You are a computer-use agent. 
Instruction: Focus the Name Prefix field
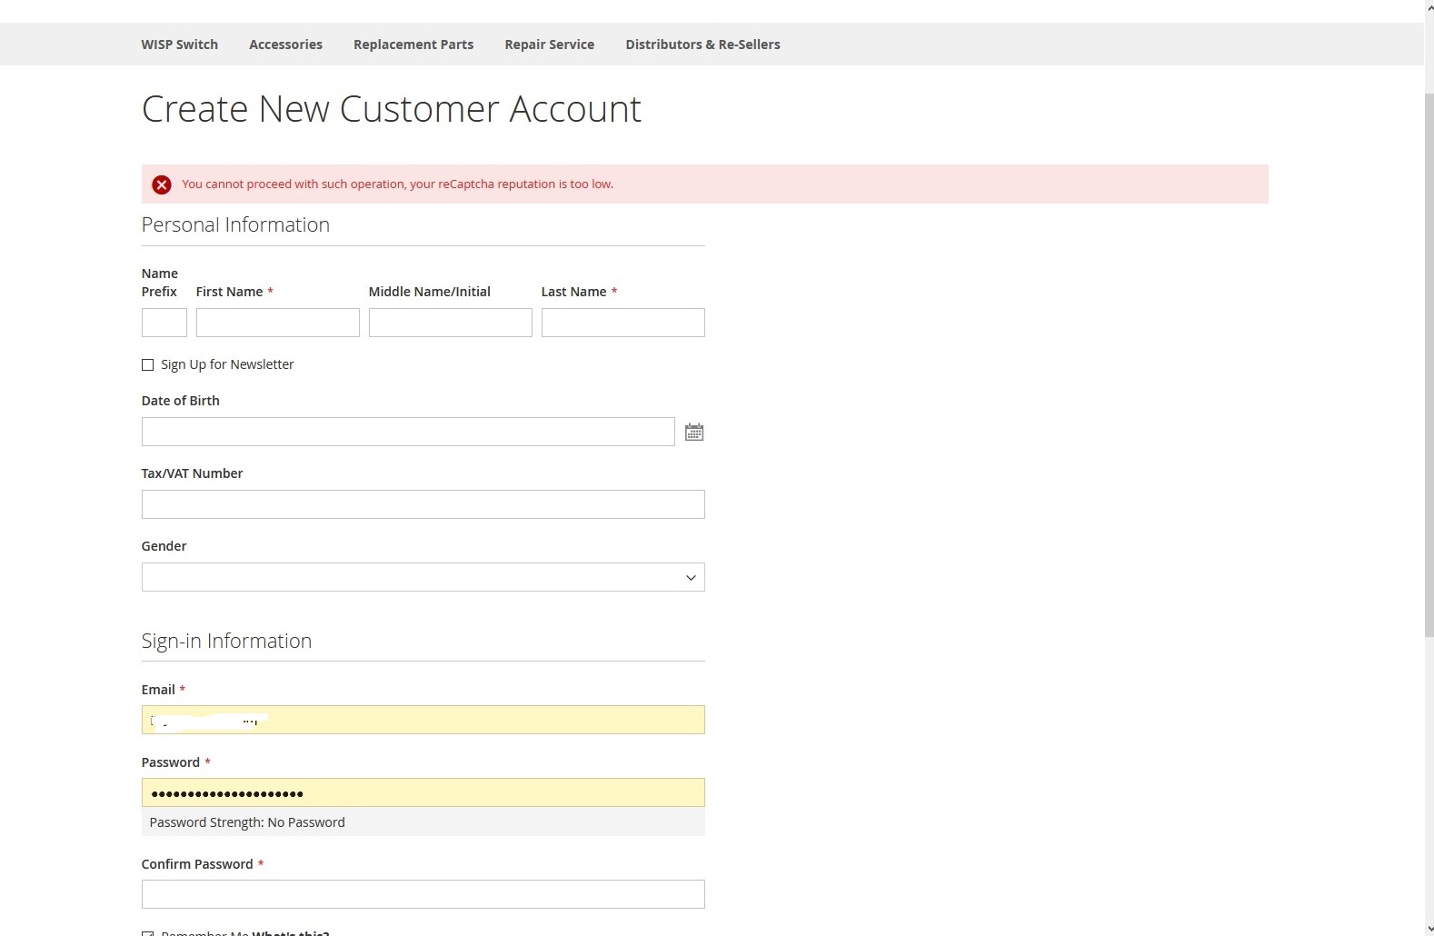164,323
